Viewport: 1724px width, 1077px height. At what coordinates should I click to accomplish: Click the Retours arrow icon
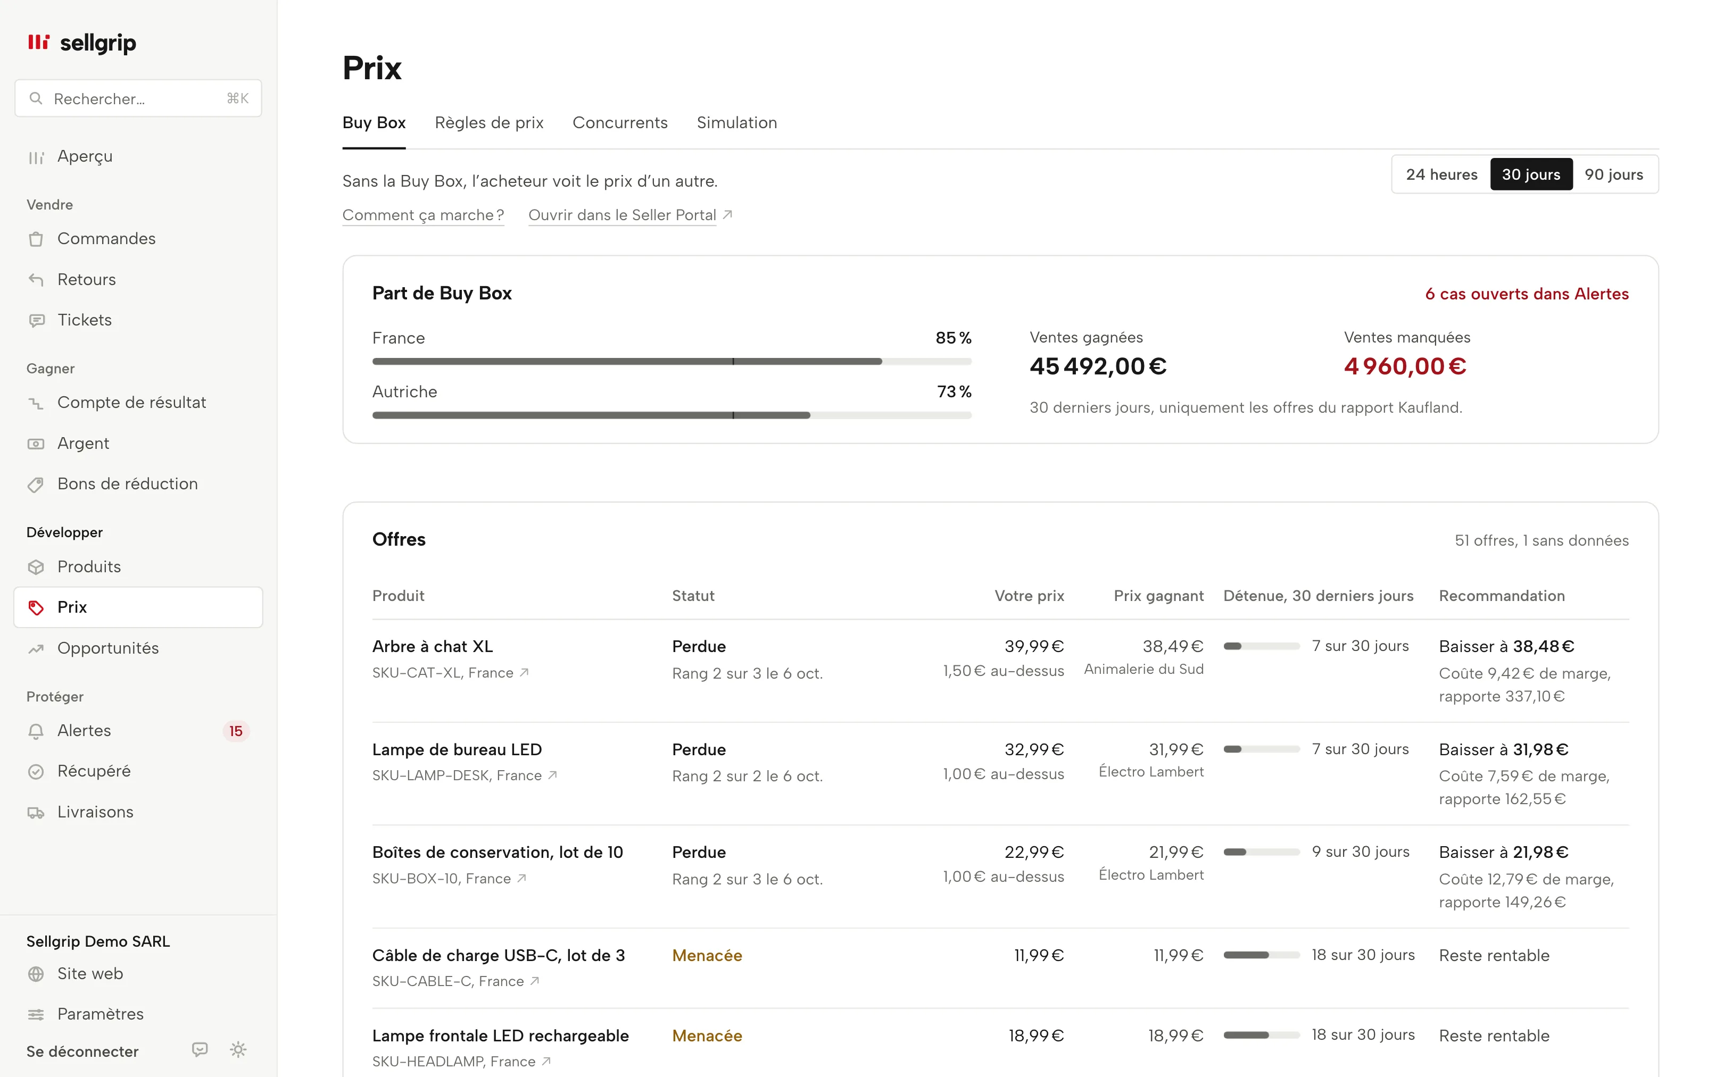point(36,280)
